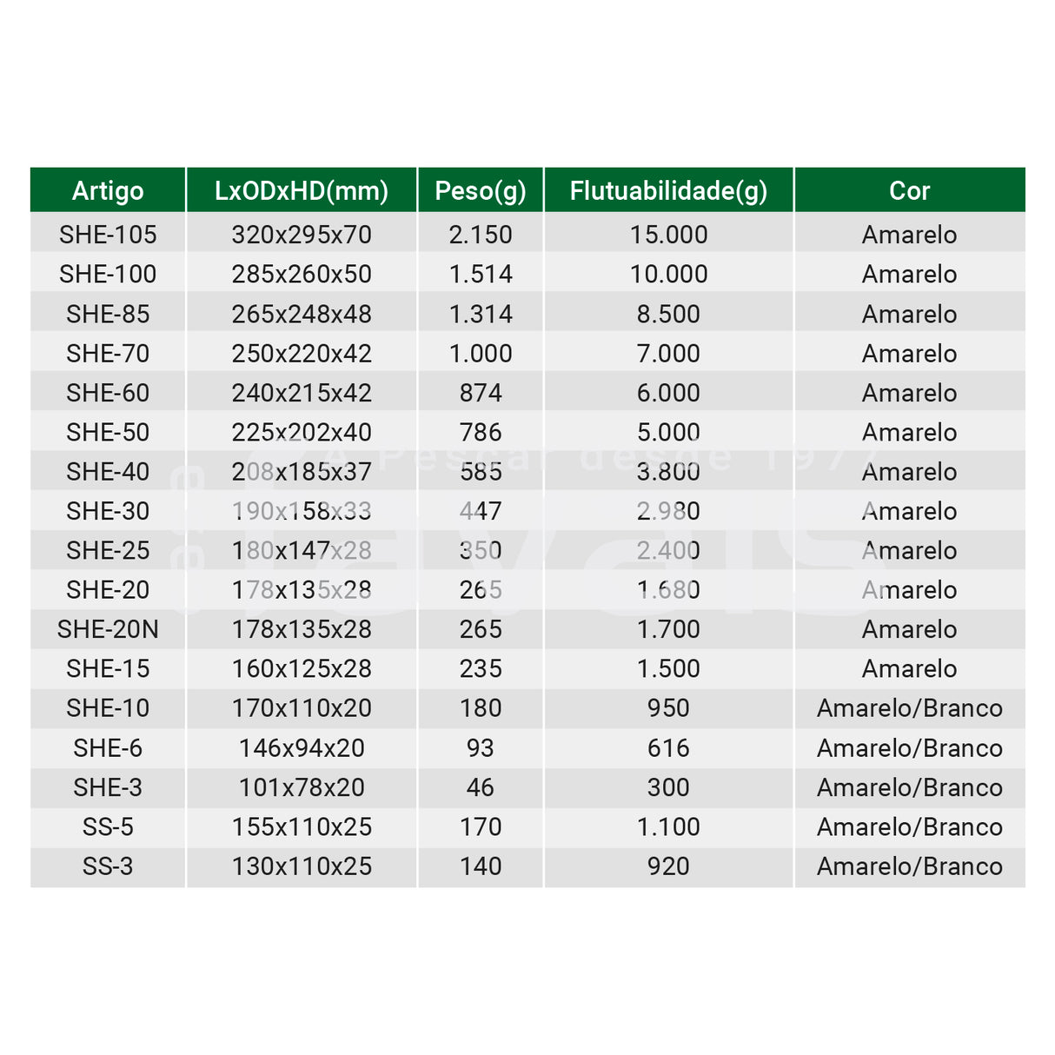Click dimensions 101x78x20 cell

tap(302, 787)
